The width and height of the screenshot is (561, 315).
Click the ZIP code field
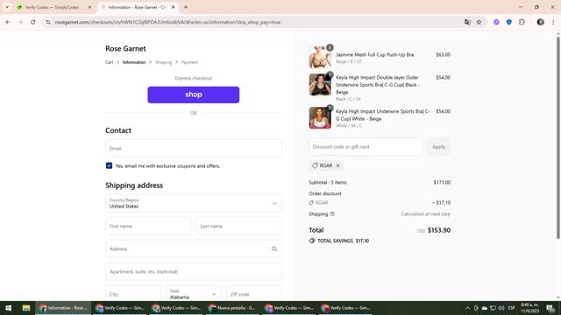[x=253, y=294]
